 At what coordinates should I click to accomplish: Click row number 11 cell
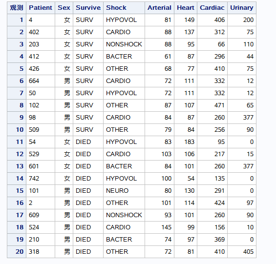click(17, 142)
